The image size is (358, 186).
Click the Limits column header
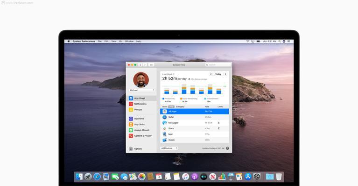(x=220, y=106)
